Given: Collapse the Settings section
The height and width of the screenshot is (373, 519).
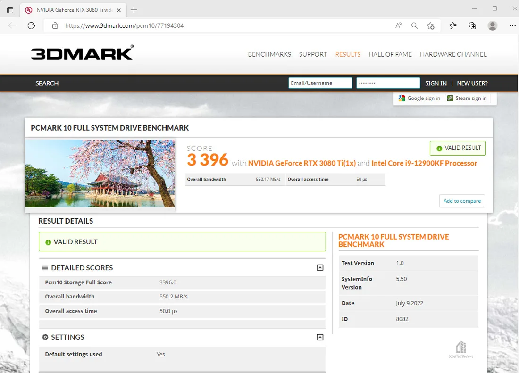Looking at the screenshot, I should (320, 337).
